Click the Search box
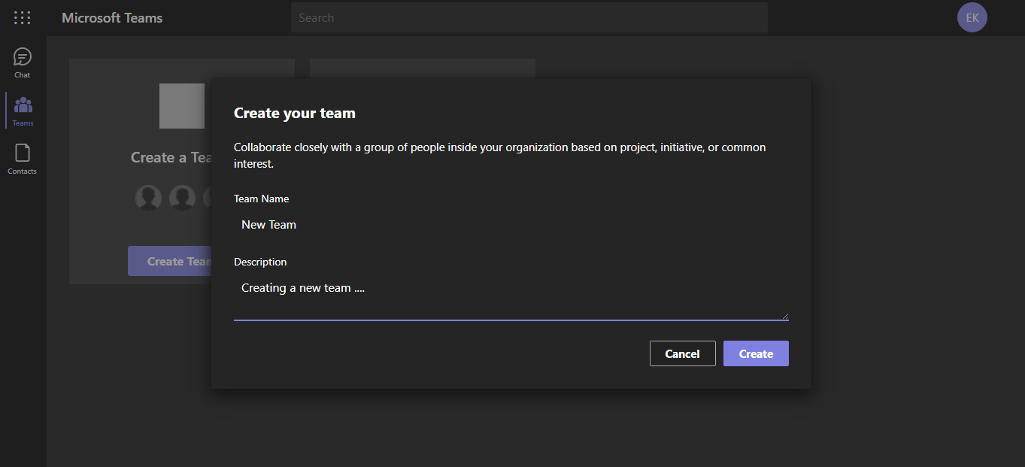This screenshot has height=467, width=1025. pyautogui.click(x=529, y=17)
